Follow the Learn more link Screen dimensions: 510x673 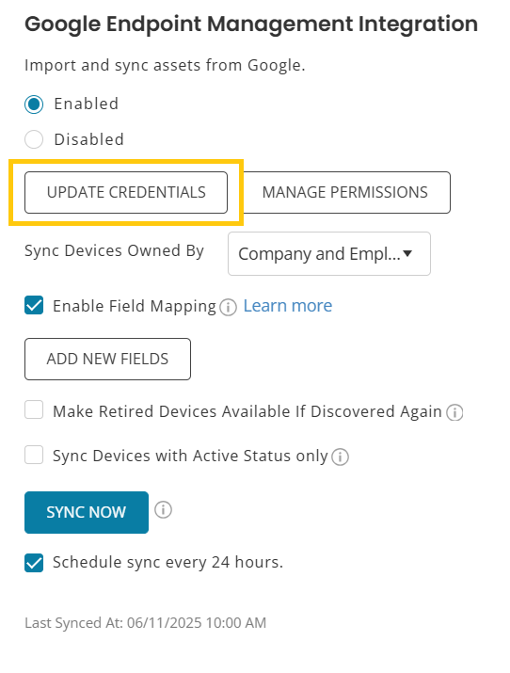click(288, 306)
